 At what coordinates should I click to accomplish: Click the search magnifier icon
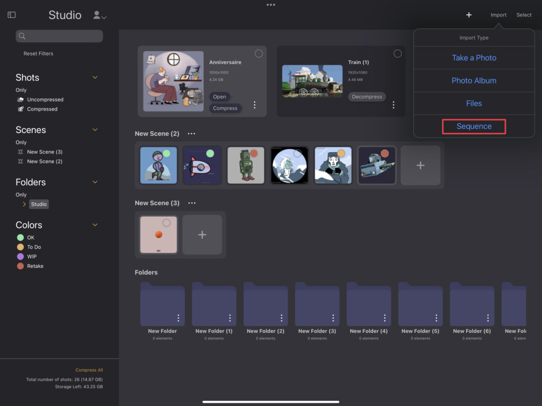[22, 36]
